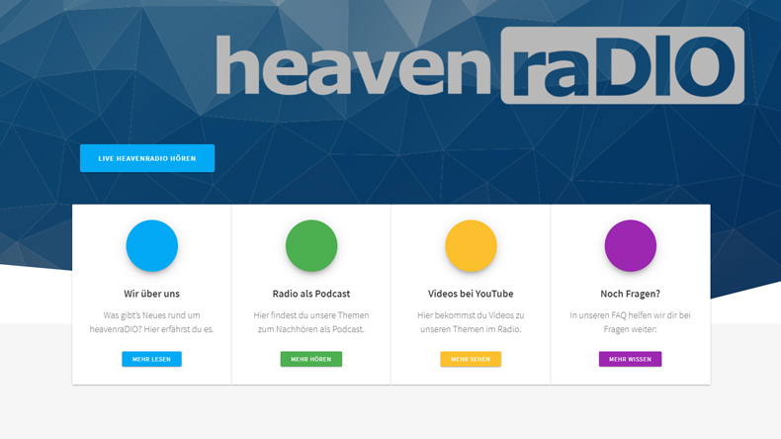Select the heading Noch Fragen?
The width and height of the screenshot is (781, 439).
630,294
